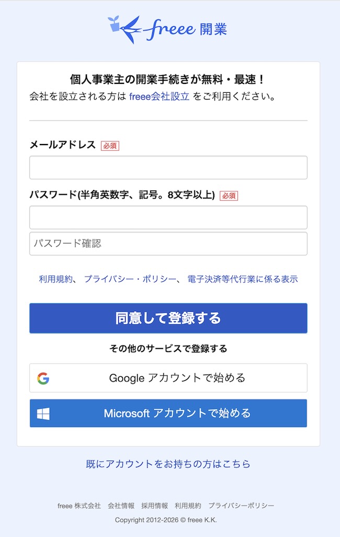Open 既にアカウントをお持ちの方はこちら link

pos(168,464)
